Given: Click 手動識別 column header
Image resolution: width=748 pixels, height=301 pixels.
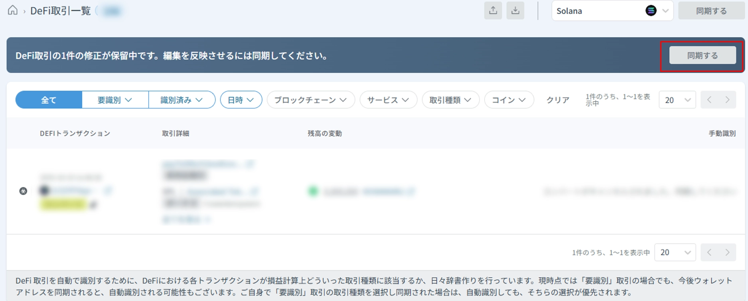Looking at the screenshot, I should pyautogui.click(x=722, y=133).
